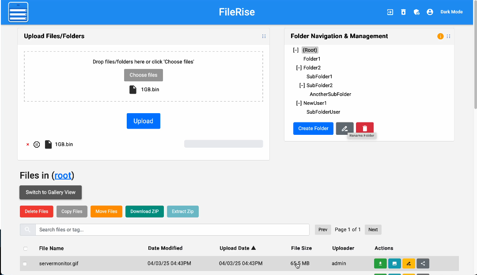Screen dimensions: 477x275
Task: Sort by File Name column header
Action: 51,248
